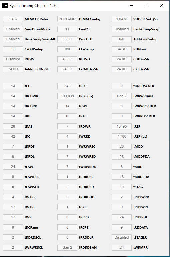
Task: Select the tRAS value field showing 28
Action: click(13, 126)
